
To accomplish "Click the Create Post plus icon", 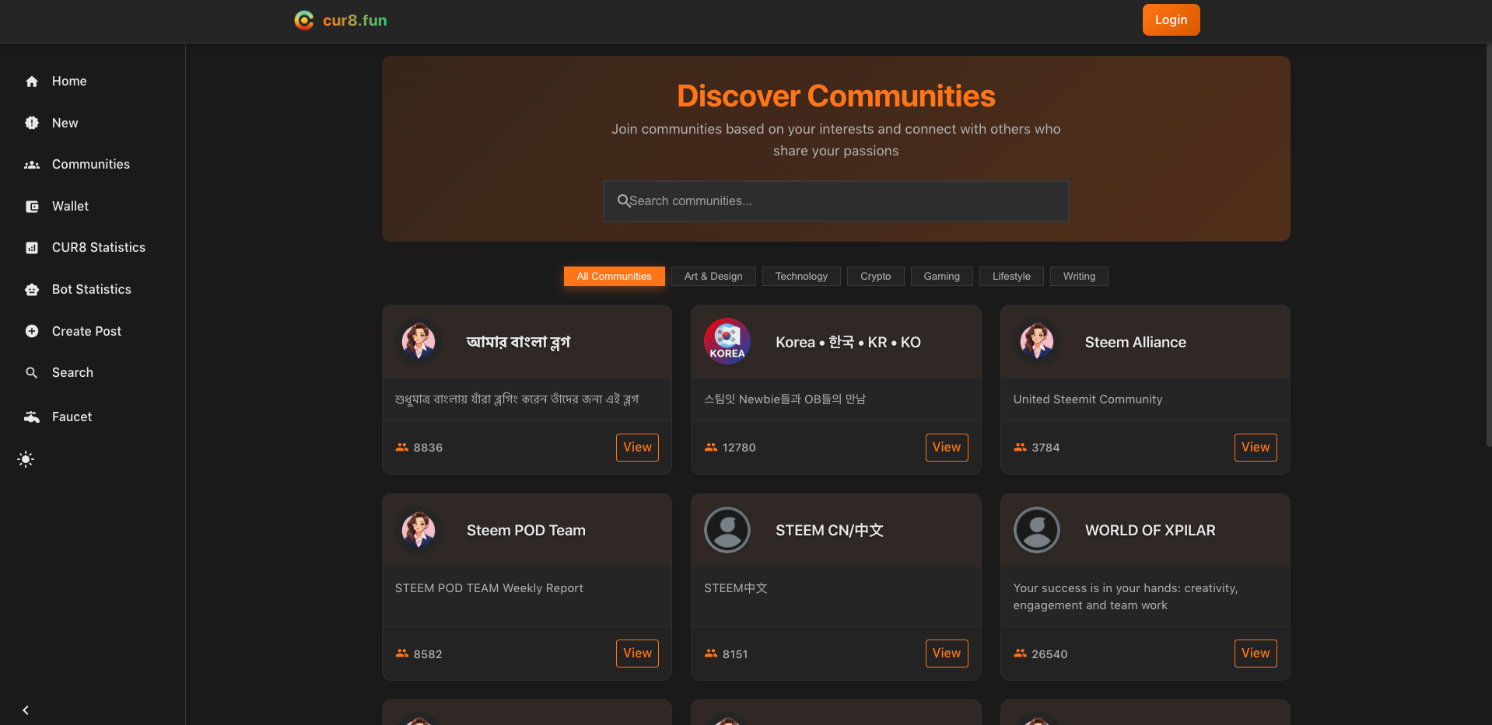I will point(32,331).
